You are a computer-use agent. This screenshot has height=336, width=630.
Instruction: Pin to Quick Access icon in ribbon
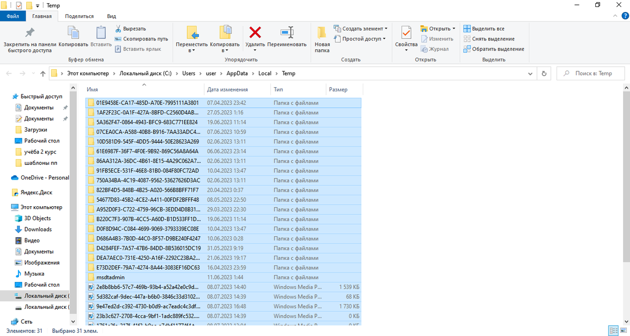point(30,33)
